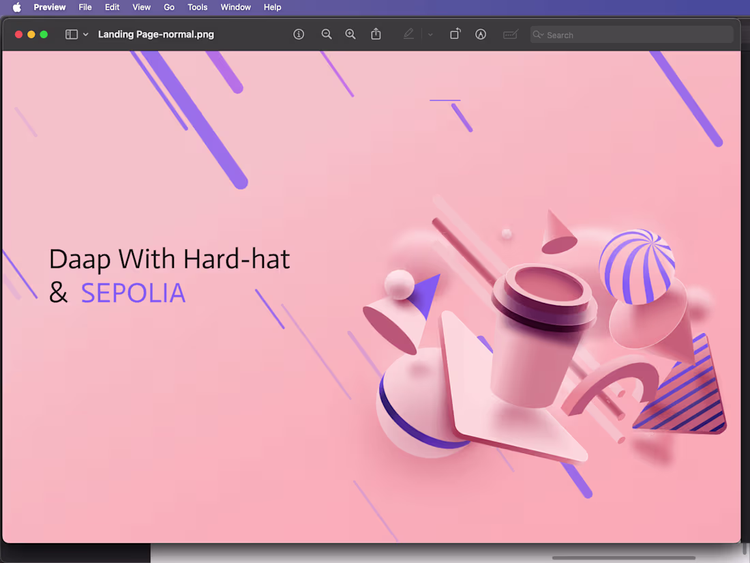Screen dimensions: 750x563
Task: Click the horizontal scrollbar at the bottom
Action: pos(624,558)
